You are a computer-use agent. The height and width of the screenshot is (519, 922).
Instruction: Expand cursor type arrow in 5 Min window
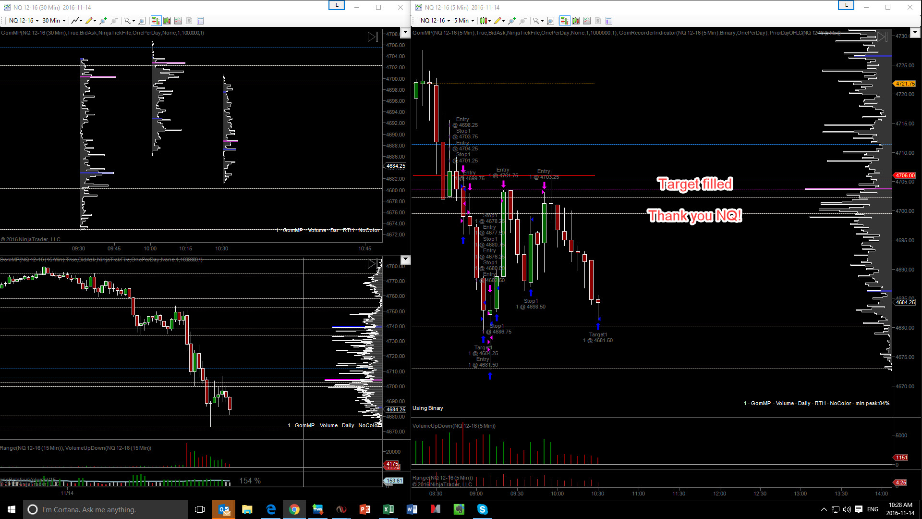[542, 21]
